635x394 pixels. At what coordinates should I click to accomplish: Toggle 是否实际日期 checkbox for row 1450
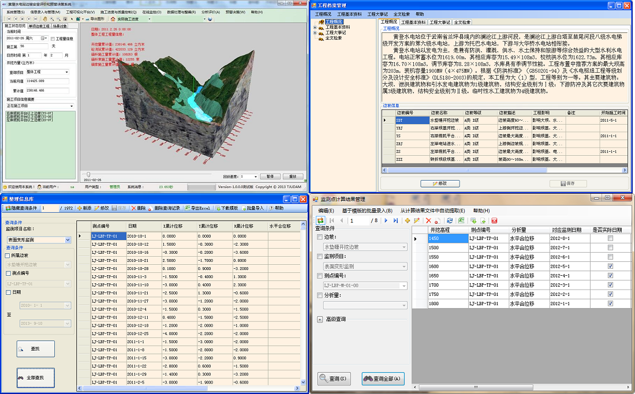[x=610, y=238]
